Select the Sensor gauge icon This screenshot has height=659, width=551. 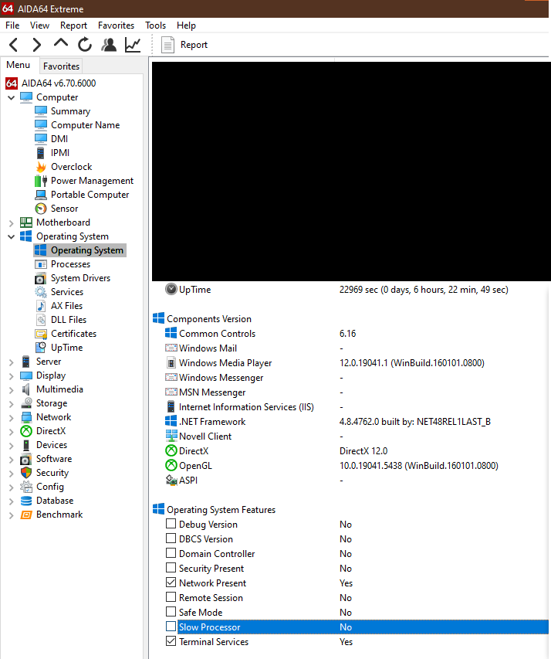point(41,209)
